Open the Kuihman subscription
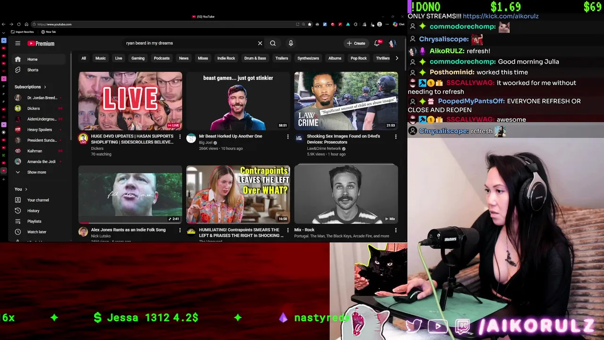This screenshot has width=604, height=340. pyautogui.click(x=40, y=151)
